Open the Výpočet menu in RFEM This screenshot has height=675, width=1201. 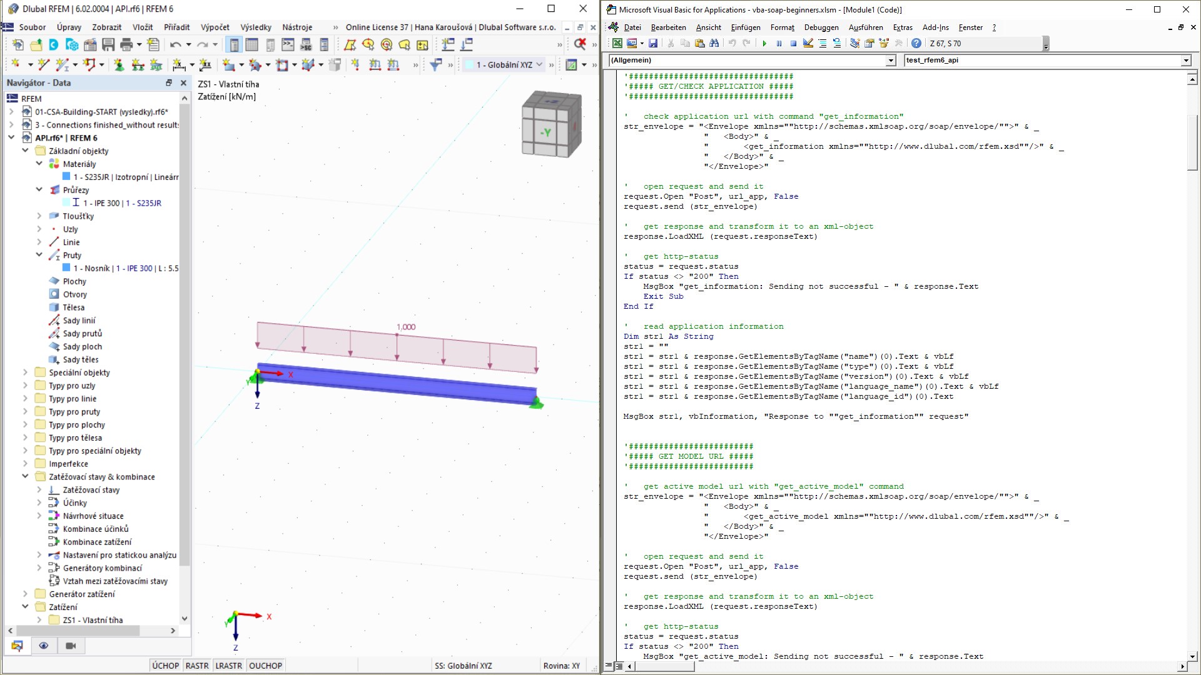point(215,27)
